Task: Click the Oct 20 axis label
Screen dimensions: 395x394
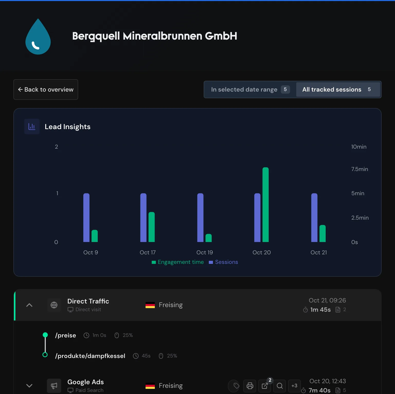Action: click(x=262, y=253)
